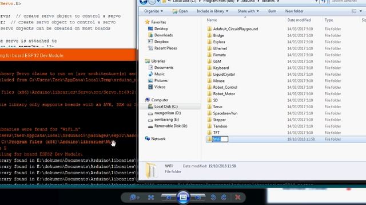Click Burn in the Explorer toolbar

pos(272,11)
